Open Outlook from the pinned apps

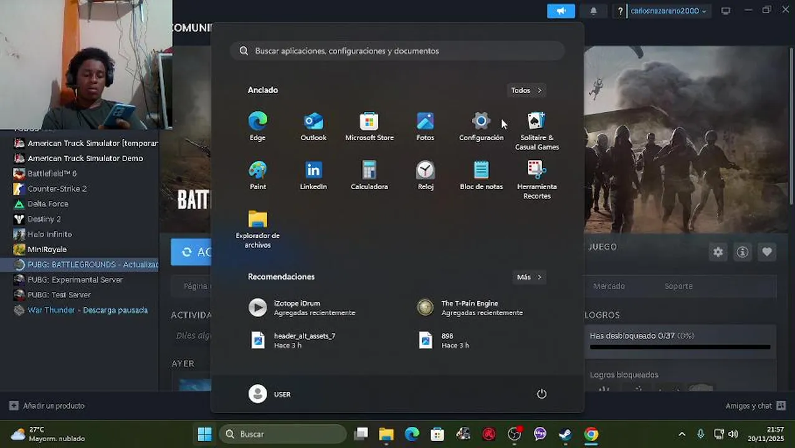(313, 126)
